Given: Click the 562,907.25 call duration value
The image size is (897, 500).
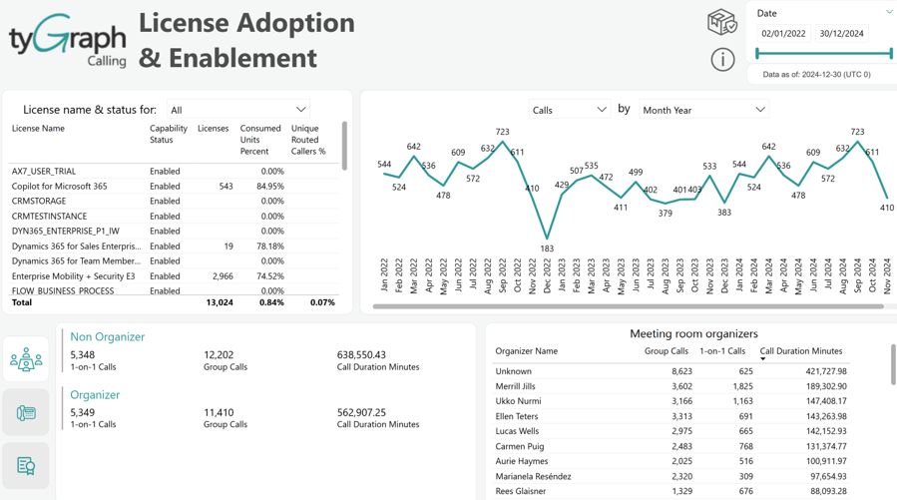Looking at the screenshot, I should [x=361, y=412].
